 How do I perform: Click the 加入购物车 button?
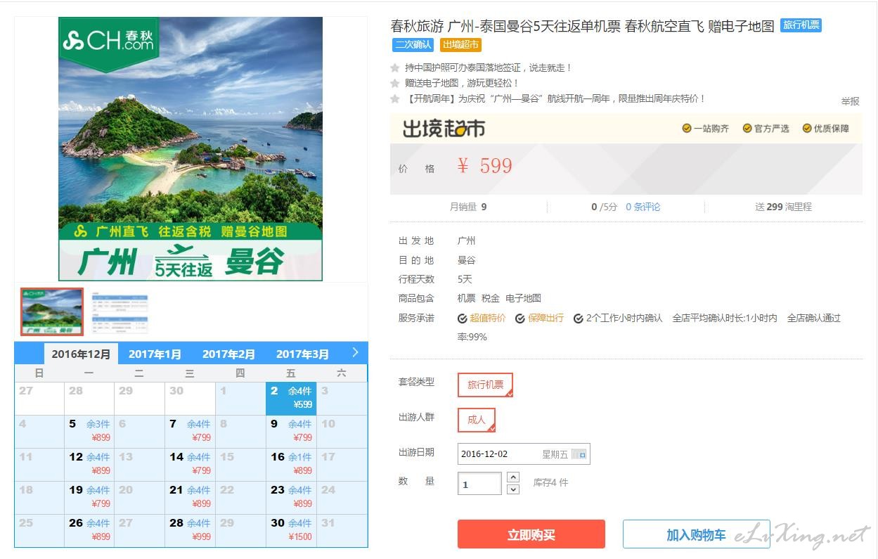tap(696, 534)
